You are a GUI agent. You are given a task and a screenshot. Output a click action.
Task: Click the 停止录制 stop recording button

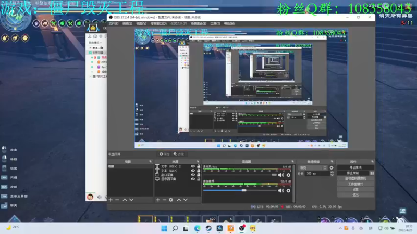click(353, 173)
